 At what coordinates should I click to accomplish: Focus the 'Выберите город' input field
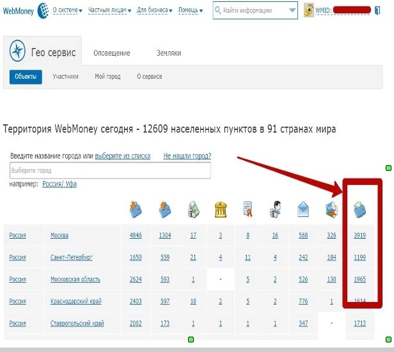pos(110,171)
